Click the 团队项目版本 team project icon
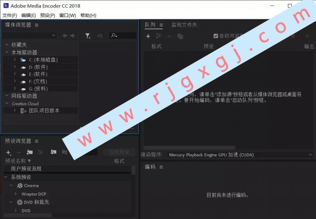316x219 pixels. pyautogui.click(x=23, y=111)
